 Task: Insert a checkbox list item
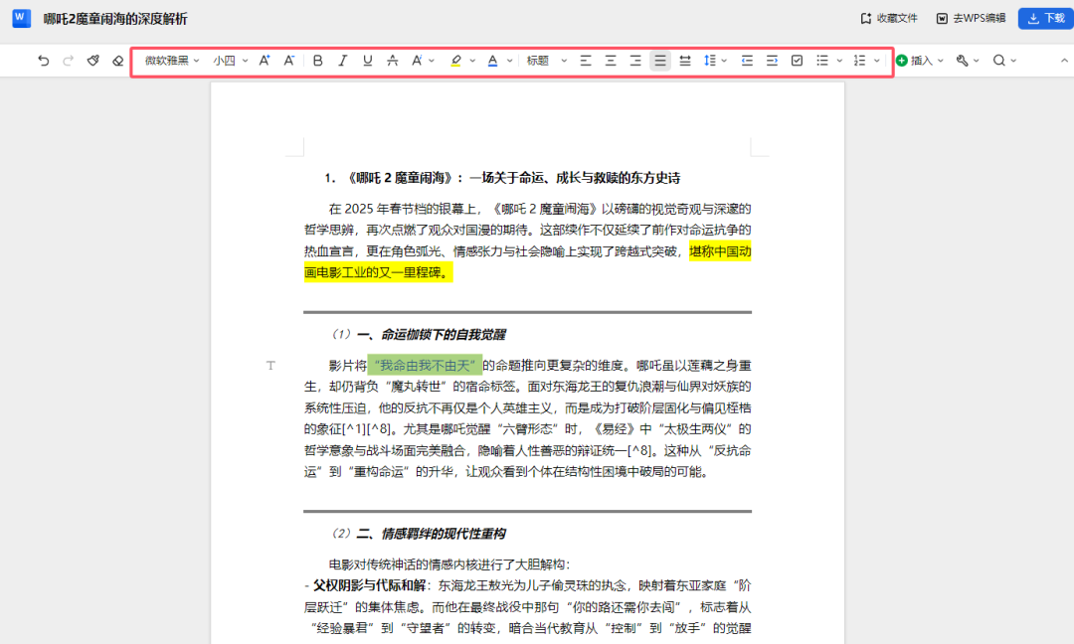click(798, 61)
